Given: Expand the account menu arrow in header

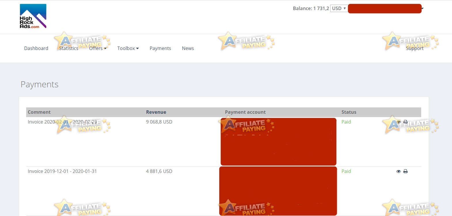Looking at the screenshot, I should click(422, 8).
